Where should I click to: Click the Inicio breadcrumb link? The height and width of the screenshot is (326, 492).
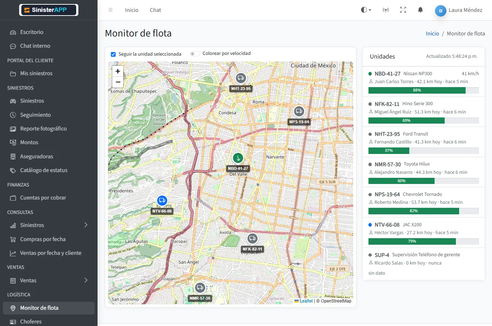click(432, 34)
